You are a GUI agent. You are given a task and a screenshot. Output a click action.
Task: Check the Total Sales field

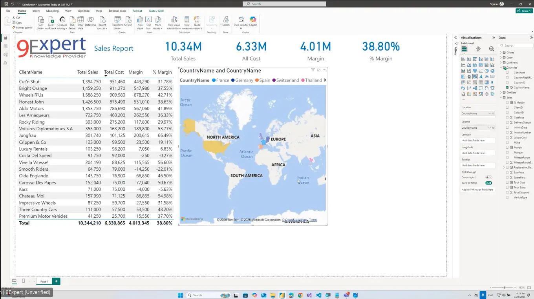coord(507,188)
